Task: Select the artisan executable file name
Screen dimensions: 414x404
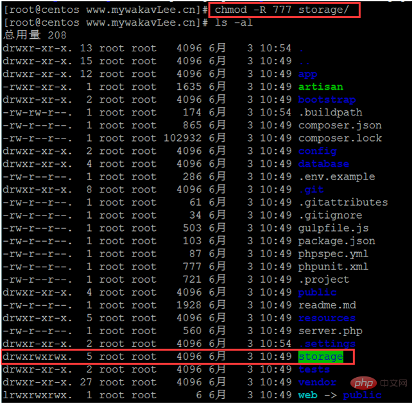Action: pos(320,87)
